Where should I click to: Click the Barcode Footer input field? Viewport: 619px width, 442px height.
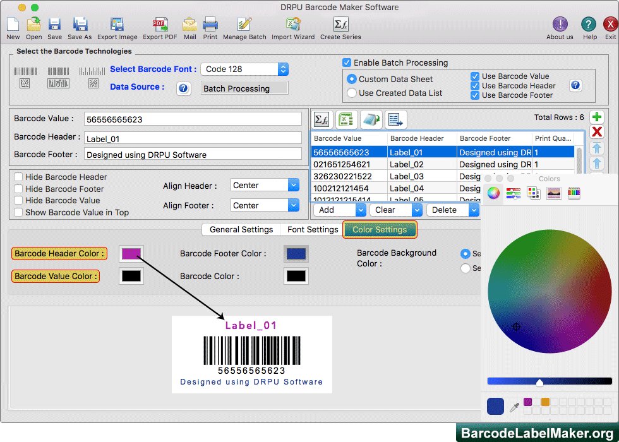(x=193, y=154)
